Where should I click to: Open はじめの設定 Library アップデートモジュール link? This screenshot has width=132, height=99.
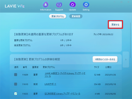pos(62,94)
